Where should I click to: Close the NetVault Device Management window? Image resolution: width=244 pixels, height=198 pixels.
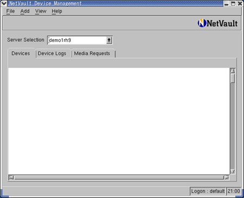click(240, 4)
